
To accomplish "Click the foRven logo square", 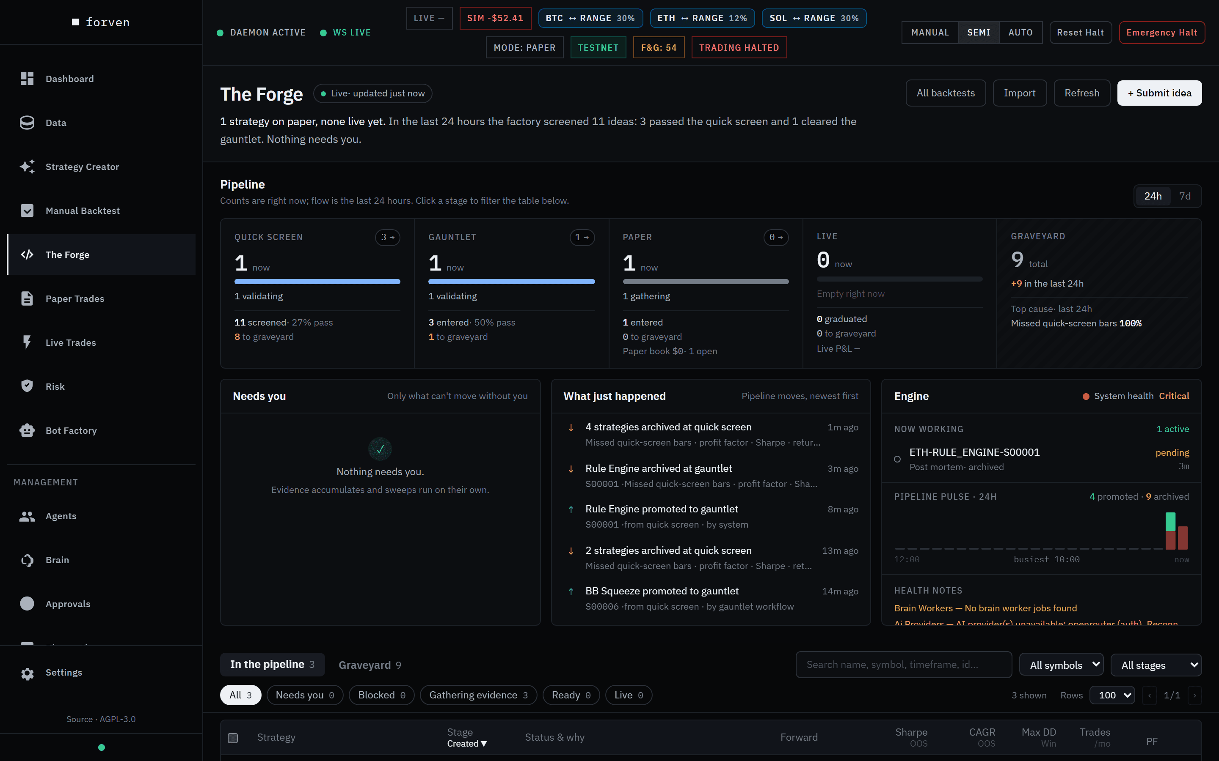I will coord(76,22).
